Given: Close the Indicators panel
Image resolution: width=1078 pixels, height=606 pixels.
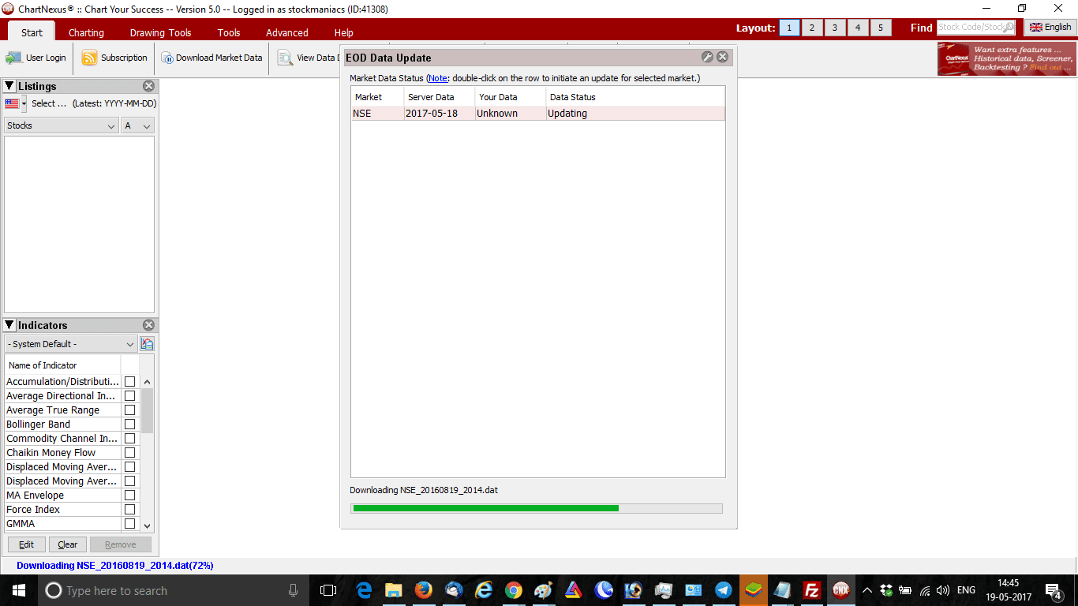Looking at the screenshot, I should point(148,325).
